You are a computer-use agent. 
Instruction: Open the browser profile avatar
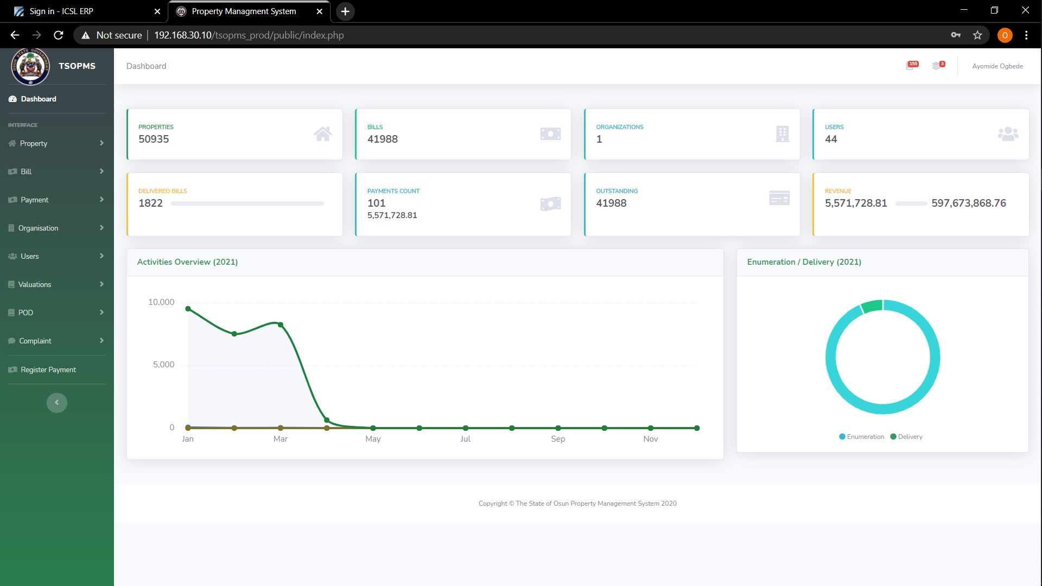(x=1005, y=35)
